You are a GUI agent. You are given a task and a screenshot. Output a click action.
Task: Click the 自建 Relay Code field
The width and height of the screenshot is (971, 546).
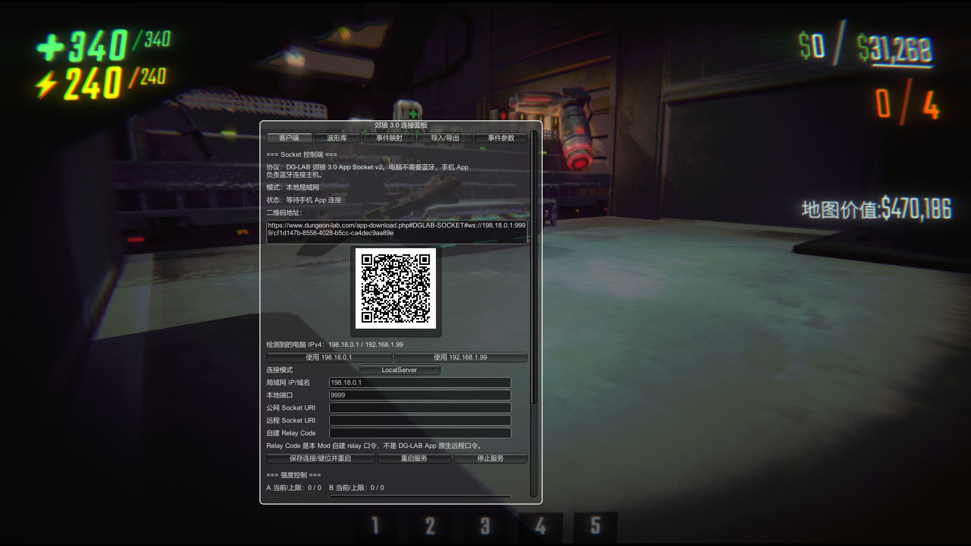420,433
